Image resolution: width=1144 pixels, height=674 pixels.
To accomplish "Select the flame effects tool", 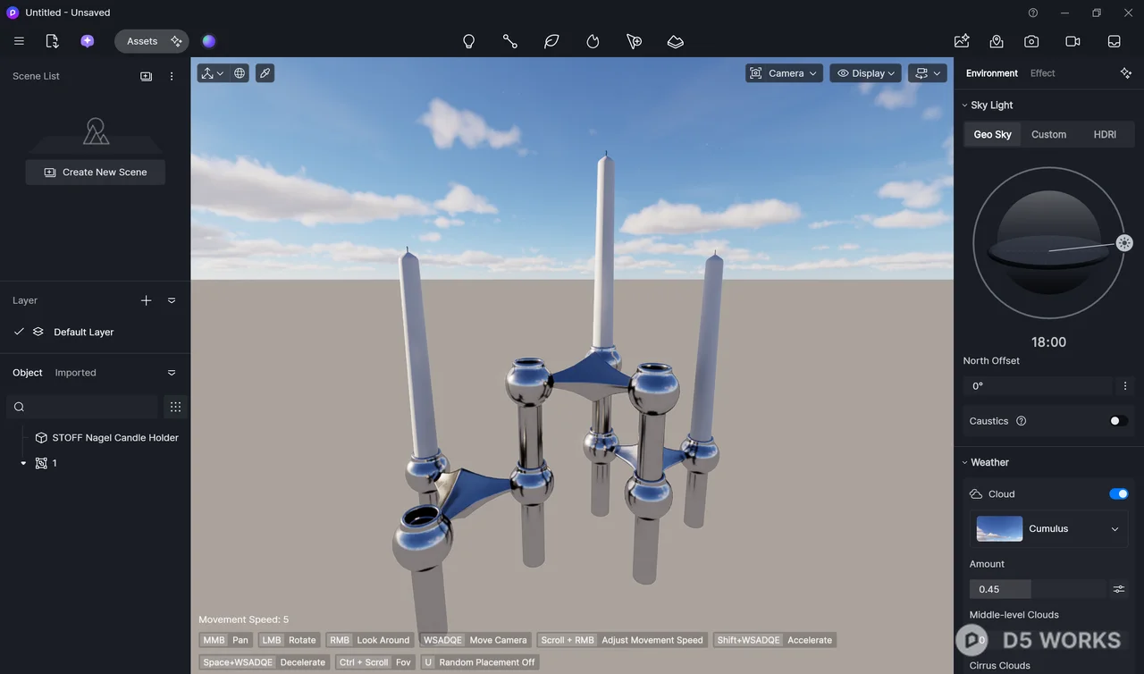I will click(593, 41).
